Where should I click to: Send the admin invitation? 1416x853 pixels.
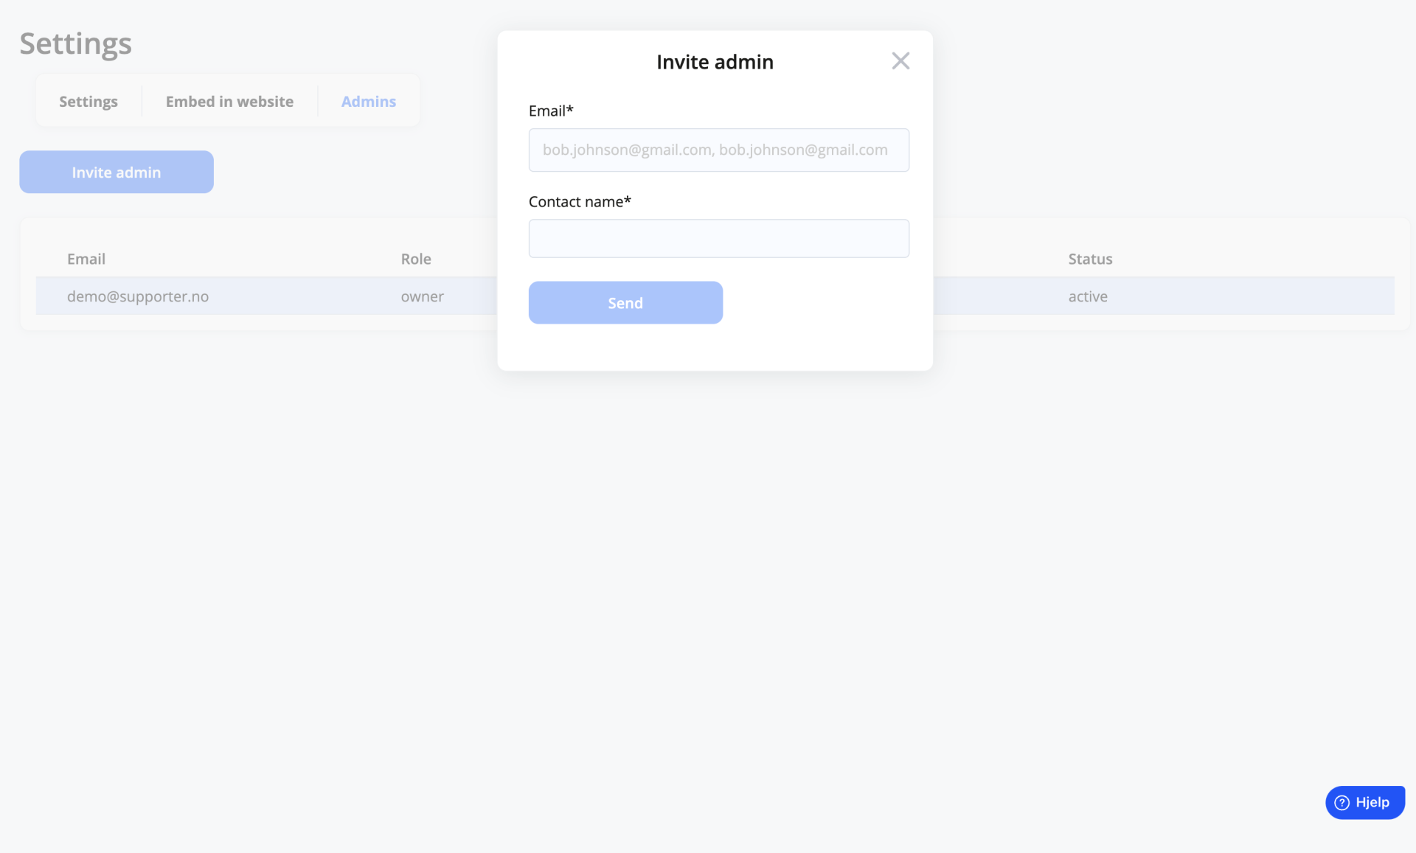pyautogui.click(x=625, y=302)
